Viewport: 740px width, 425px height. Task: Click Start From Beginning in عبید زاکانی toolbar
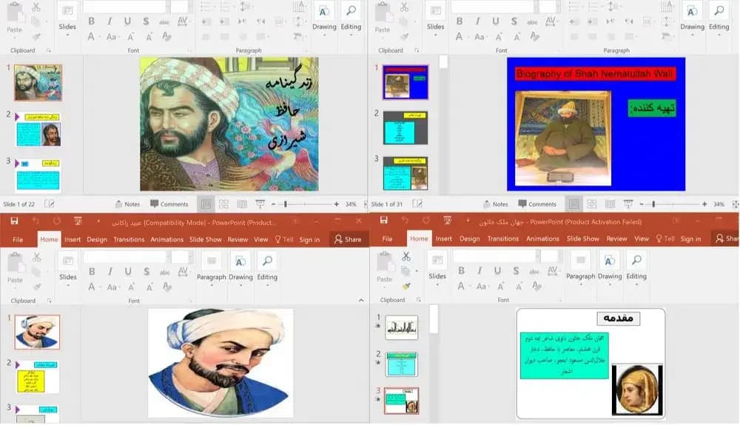tap(78, 221)
